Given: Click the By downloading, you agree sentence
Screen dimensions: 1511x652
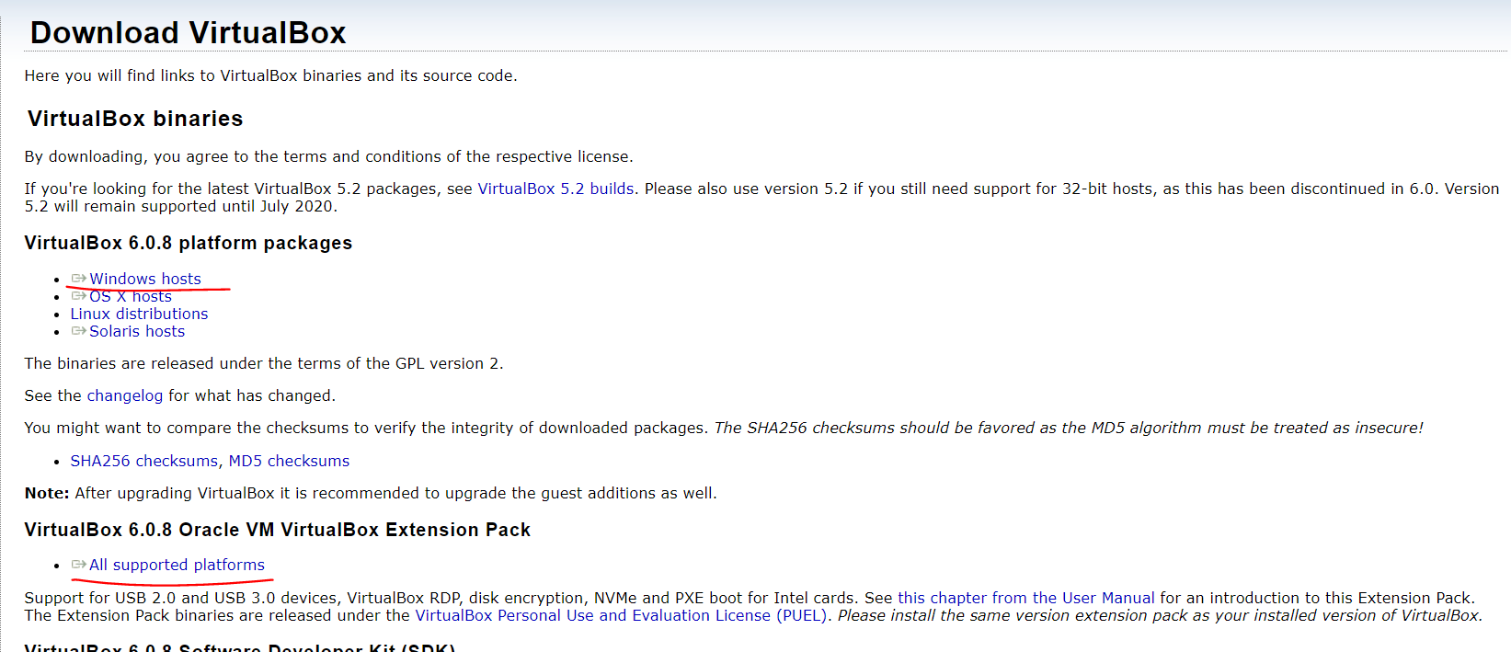Looking at the screenshot, I should pos(329,156).
